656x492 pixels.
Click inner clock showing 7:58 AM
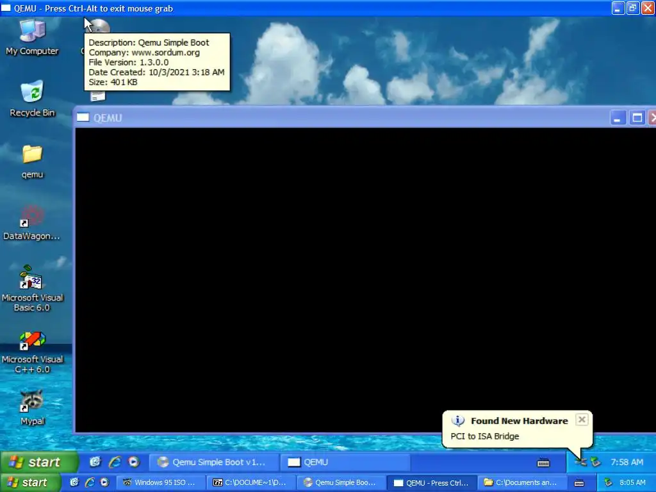627,462
